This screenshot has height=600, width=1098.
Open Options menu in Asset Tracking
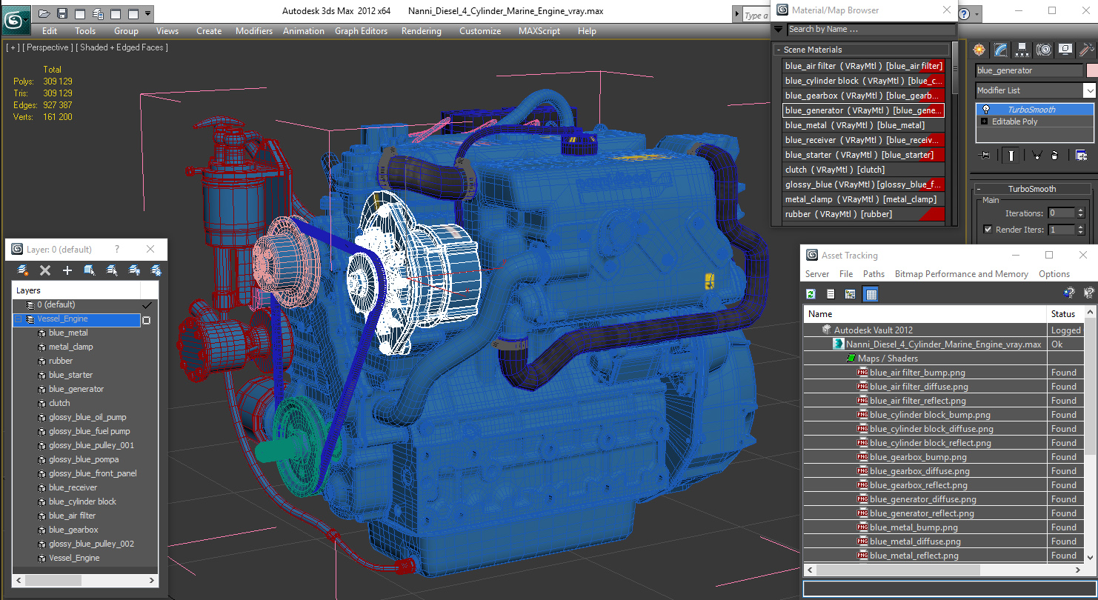pyautogui.click(x=1054, y=274)
